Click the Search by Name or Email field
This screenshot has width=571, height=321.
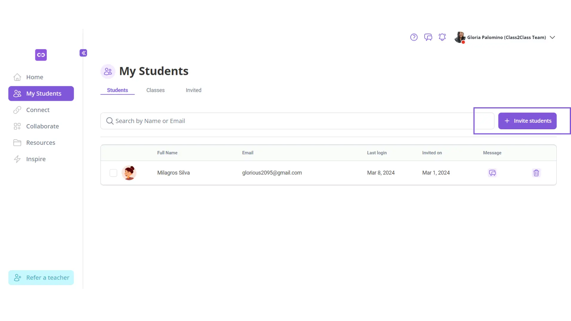click(297, 121)
